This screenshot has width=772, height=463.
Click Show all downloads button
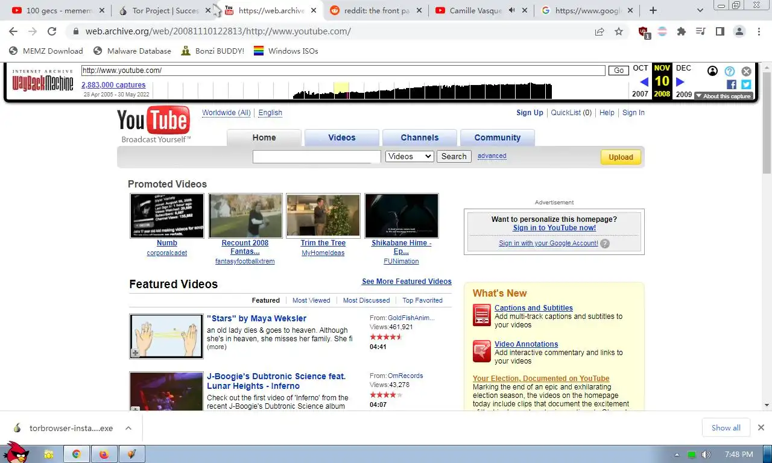pyautogui.click(x=726, y=428)
